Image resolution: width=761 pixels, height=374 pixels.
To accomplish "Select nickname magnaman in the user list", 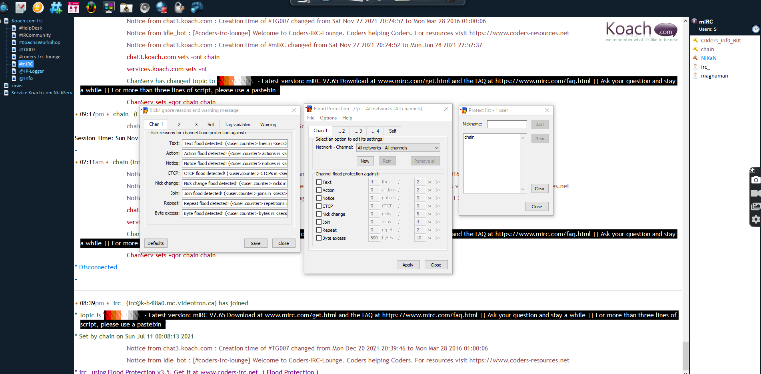I will pyautogui.click(x=714, y=76).
